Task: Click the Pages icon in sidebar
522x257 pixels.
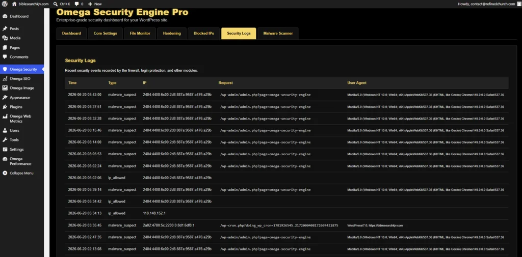Action: pyautogui.click(x=5, y=47)
